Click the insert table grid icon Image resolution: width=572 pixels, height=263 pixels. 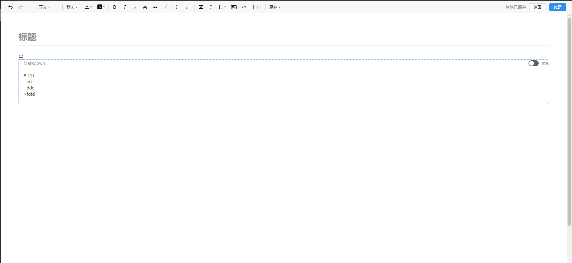coord(221,7)
